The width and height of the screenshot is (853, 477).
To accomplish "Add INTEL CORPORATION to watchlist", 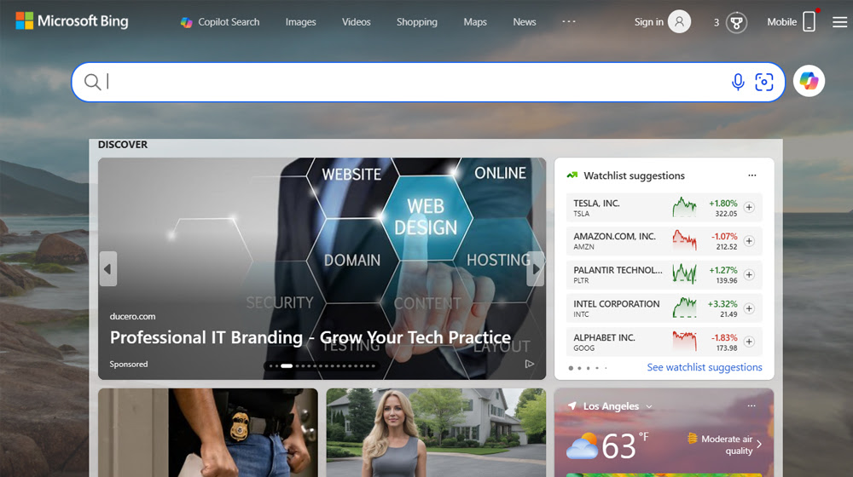I will point(749,308).
